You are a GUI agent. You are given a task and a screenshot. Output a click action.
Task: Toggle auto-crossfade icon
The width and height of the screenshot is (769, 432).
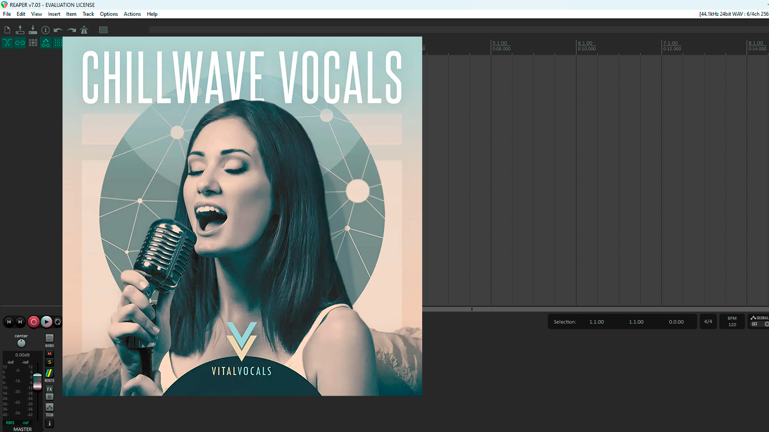[x=7, y=43]
